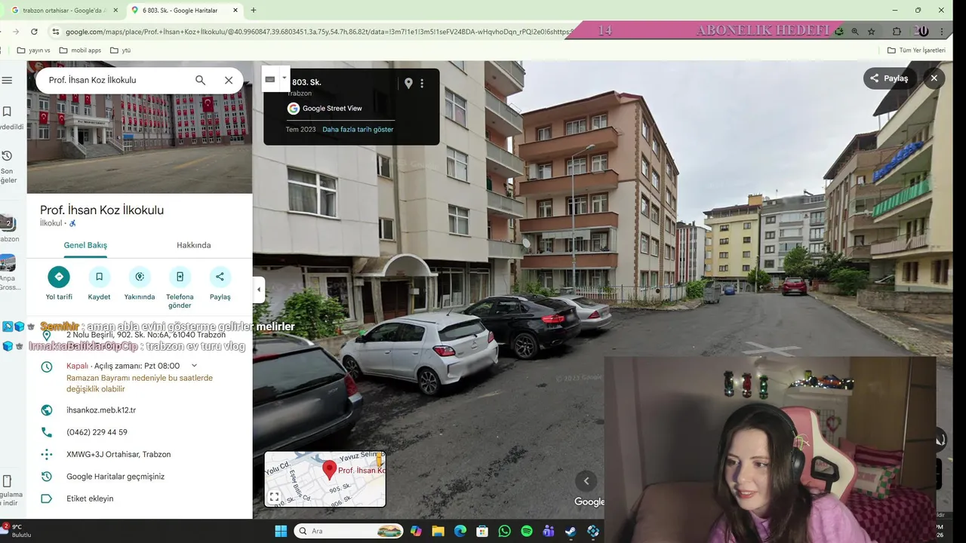The width and height of the screenshot is (966, 543).
Task: Open the Saved bookmark icon in left sidebar
Action: [x=7, y=111]
